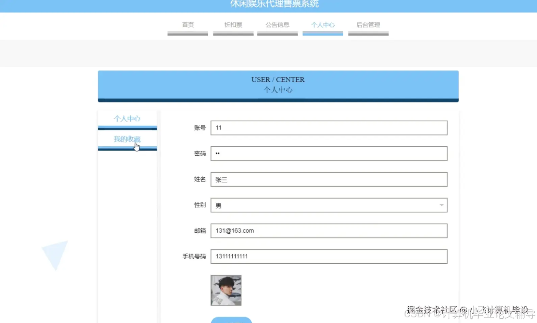Open the 性别 dropdown showing 男
The image size is (537, 323).
329,205
